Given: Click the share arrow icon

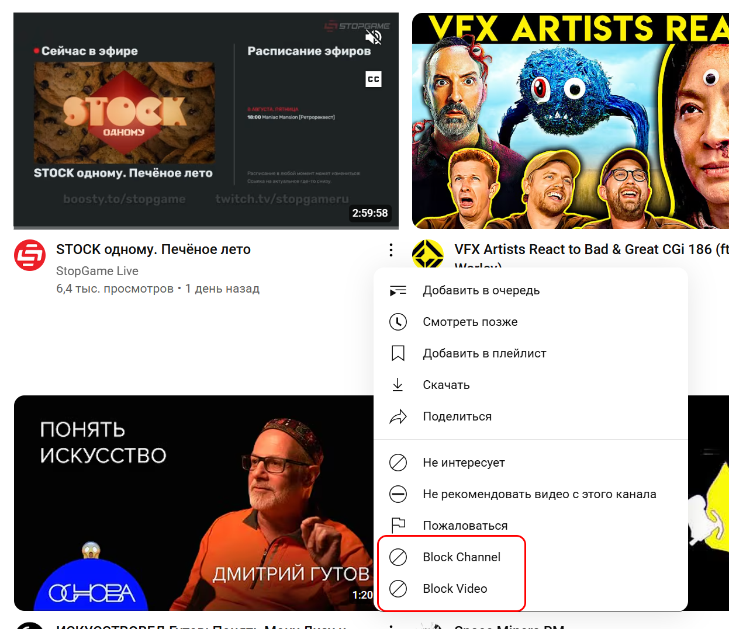Looking at the screenshot, I should coord(398,416).
